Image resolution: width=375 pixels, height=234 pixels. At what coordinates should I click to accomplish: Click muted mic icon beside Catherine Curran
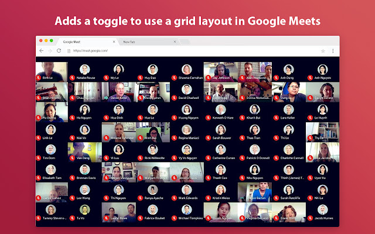[207, 158]
